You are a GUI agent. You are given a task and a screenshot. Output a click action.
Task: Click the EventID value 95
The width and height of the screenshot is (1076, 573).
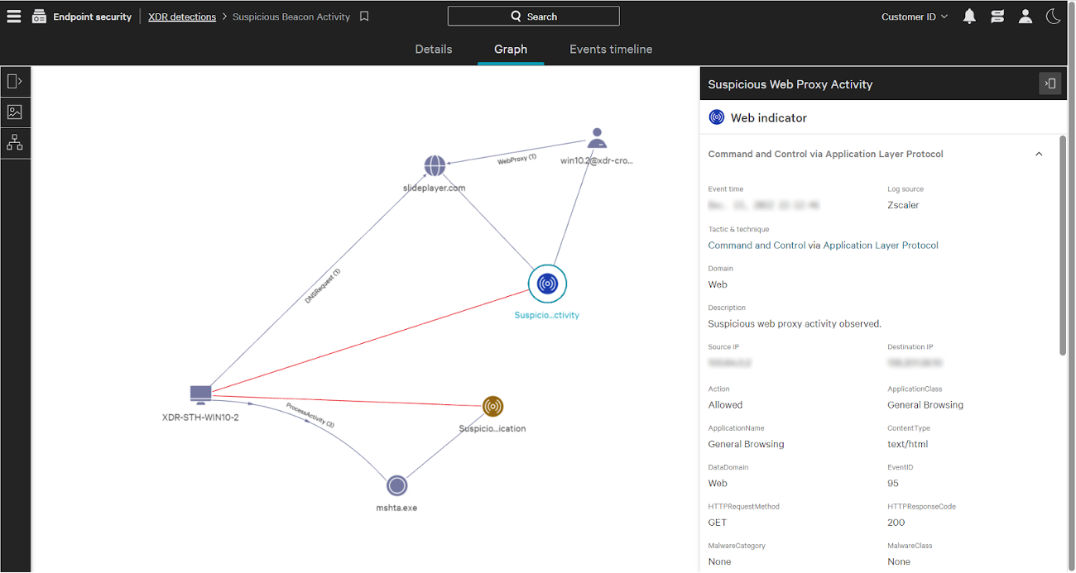coord(893,484)
